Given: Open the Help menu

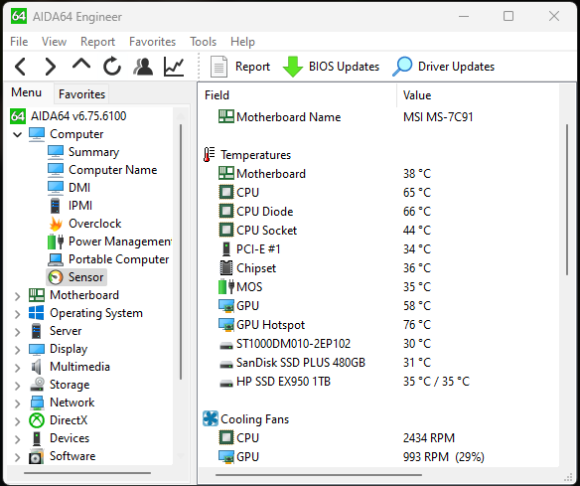Looking at the screenshot, I should click(x=242, y=42).
